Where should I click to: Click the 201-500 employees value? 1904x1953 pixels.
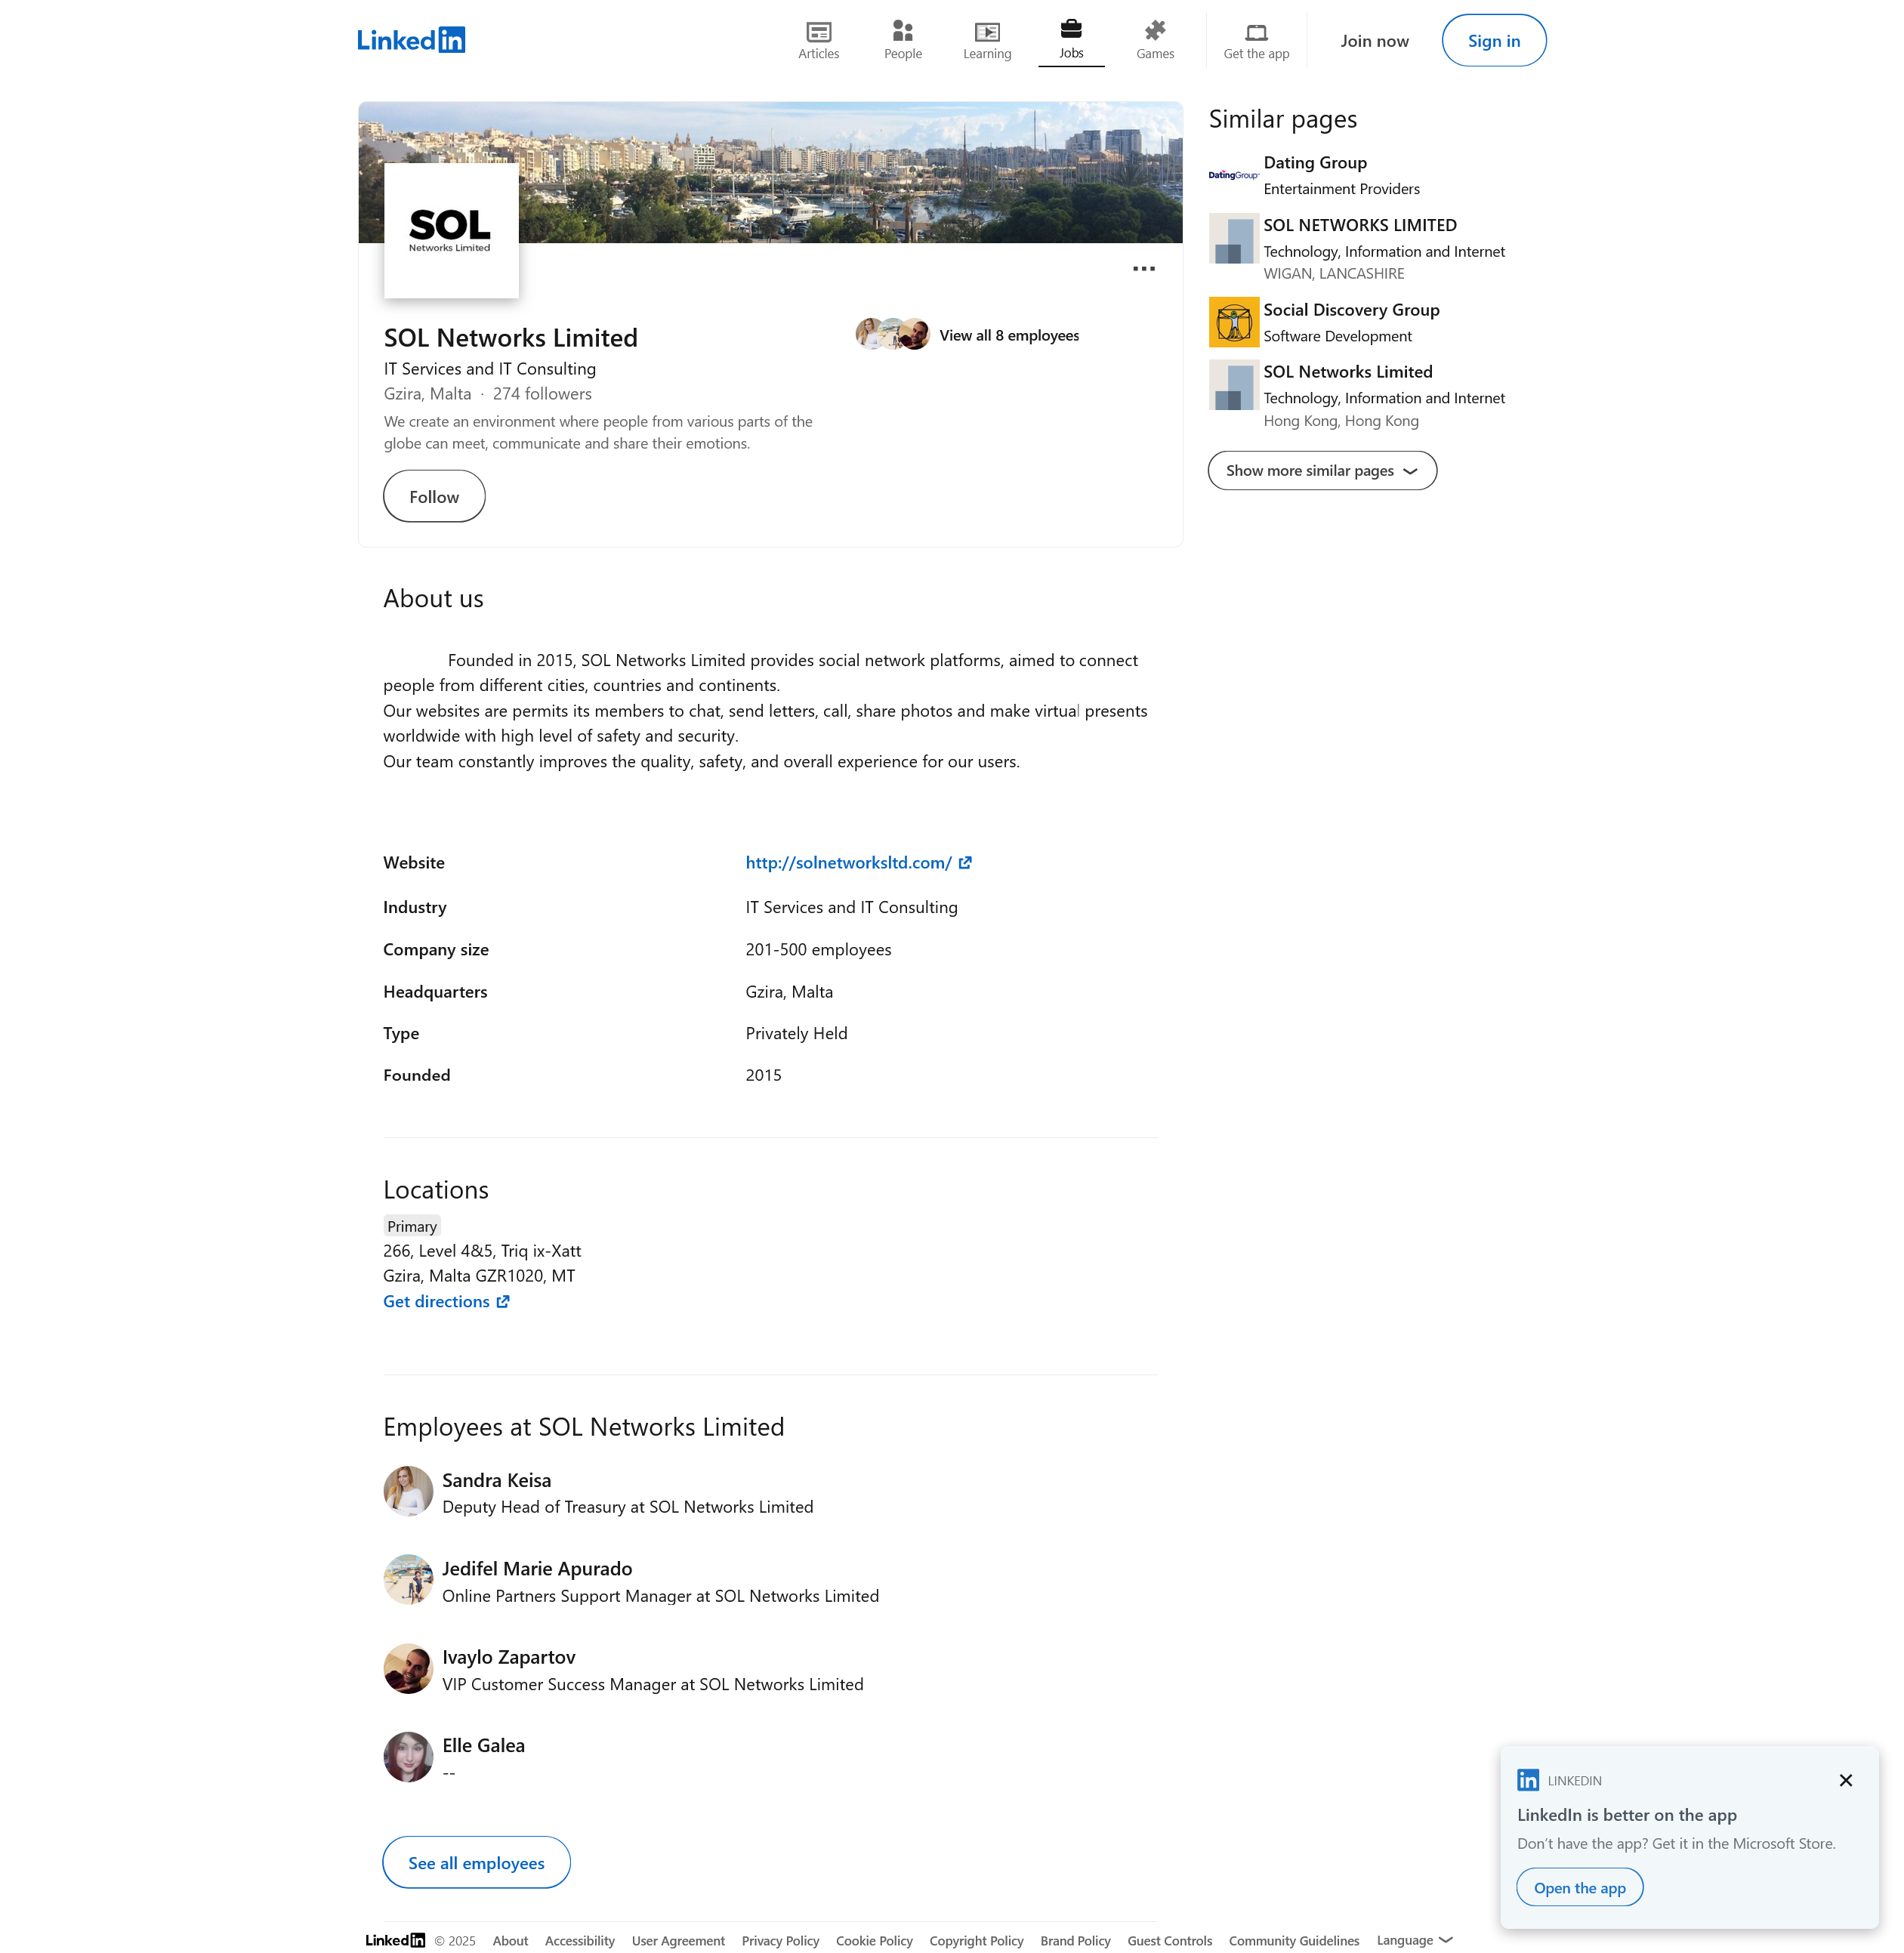click(x=818, y=950)
